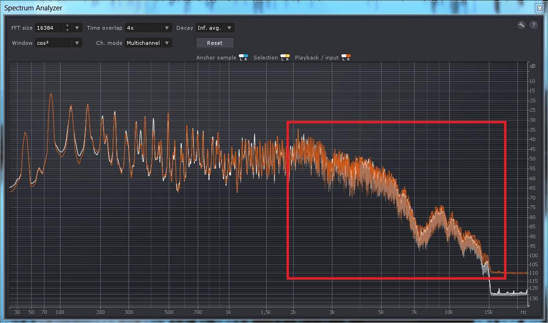Decrease FFT size with down stepper
This screenshot has width=548, height=323.
click(x=67, y=30)
